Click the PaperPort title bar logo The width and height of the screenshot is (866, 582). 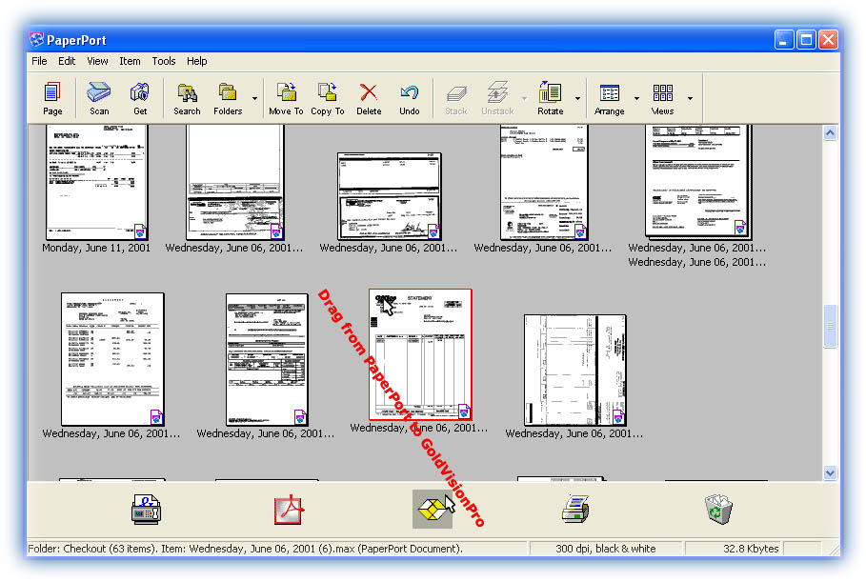point(36,40)
